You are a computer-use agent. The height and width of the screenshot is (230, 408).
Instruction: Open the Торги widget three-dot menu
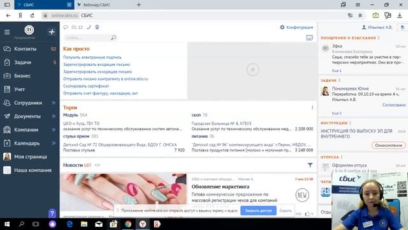pos(312,107)
